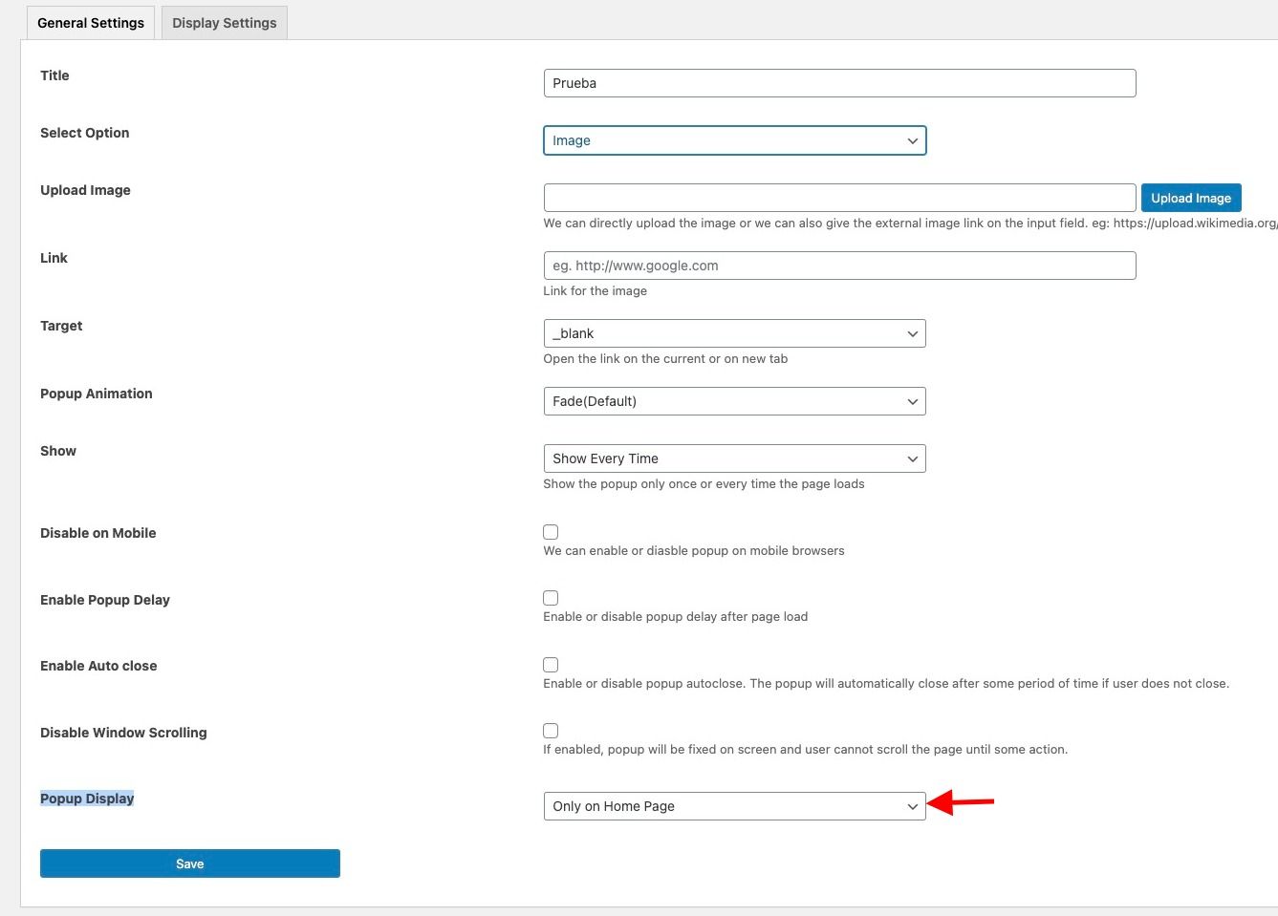Click the 'Open the link on the current' description
This screenshot has width=1278, height=916.
point(665,359)
